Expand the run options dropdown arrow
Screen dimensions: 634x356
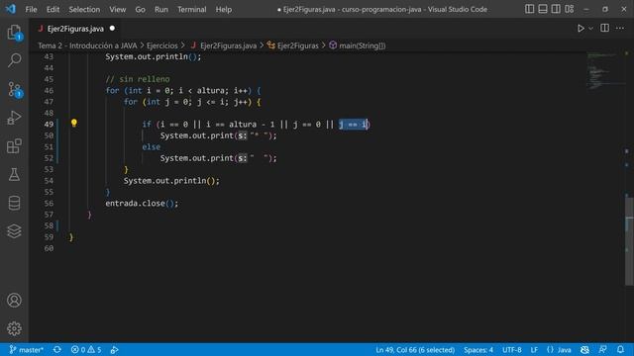click(x=590, y=29)
